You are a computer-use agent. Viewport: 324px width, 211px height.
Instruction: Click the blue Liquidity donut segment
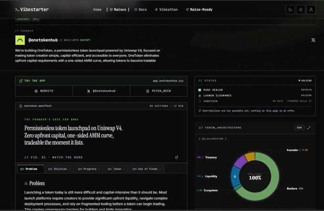235,176
